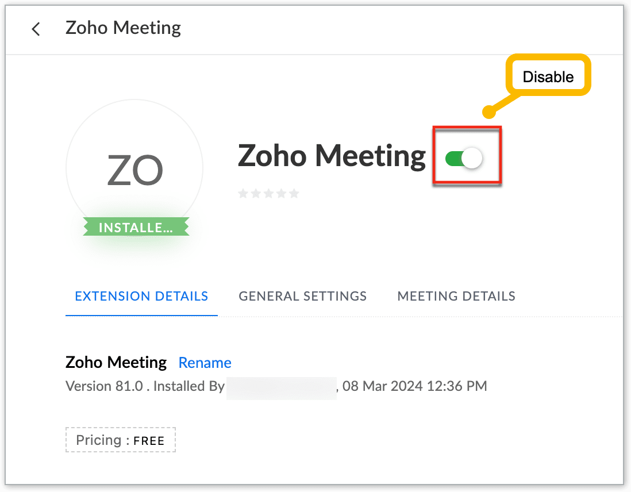Switch to the Meeting Details tab
631x492 pixels.
(456, 297)
